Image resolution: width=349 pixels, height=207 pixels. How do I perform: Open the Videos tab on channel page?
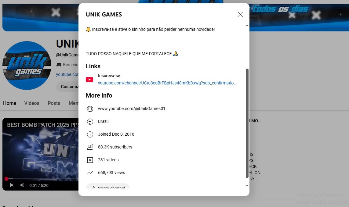tap(32, 103)
